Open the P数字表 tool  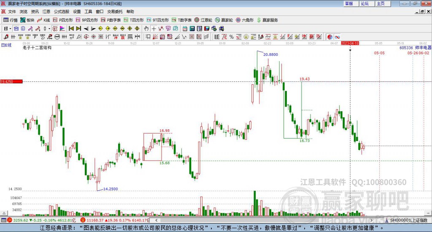point(111,20)
